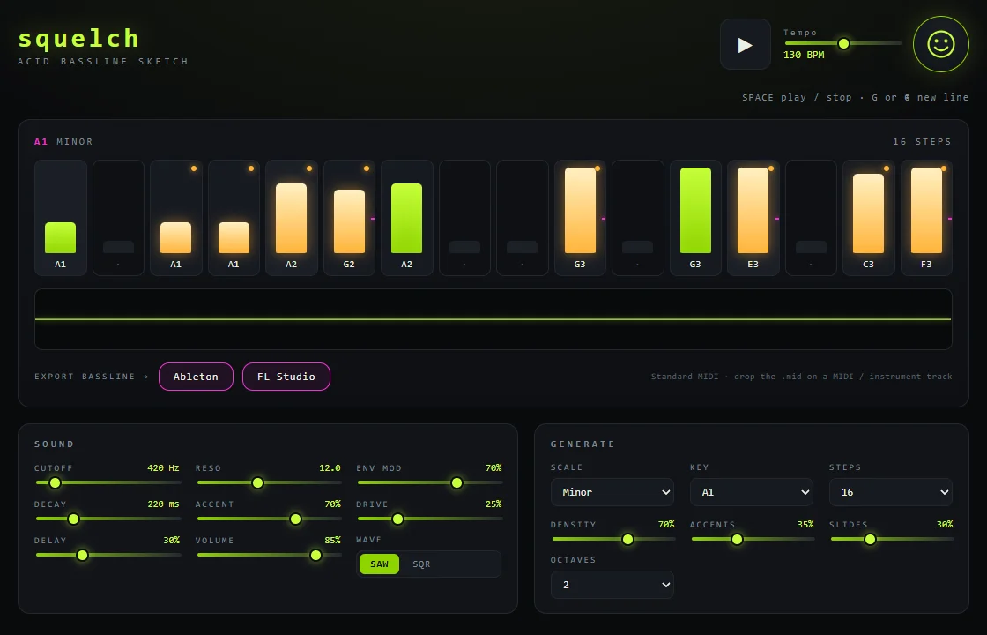Viewport: 987px width, 635px height.
Task: Click the Delay slider handle
Action: (x=83, y=555)
